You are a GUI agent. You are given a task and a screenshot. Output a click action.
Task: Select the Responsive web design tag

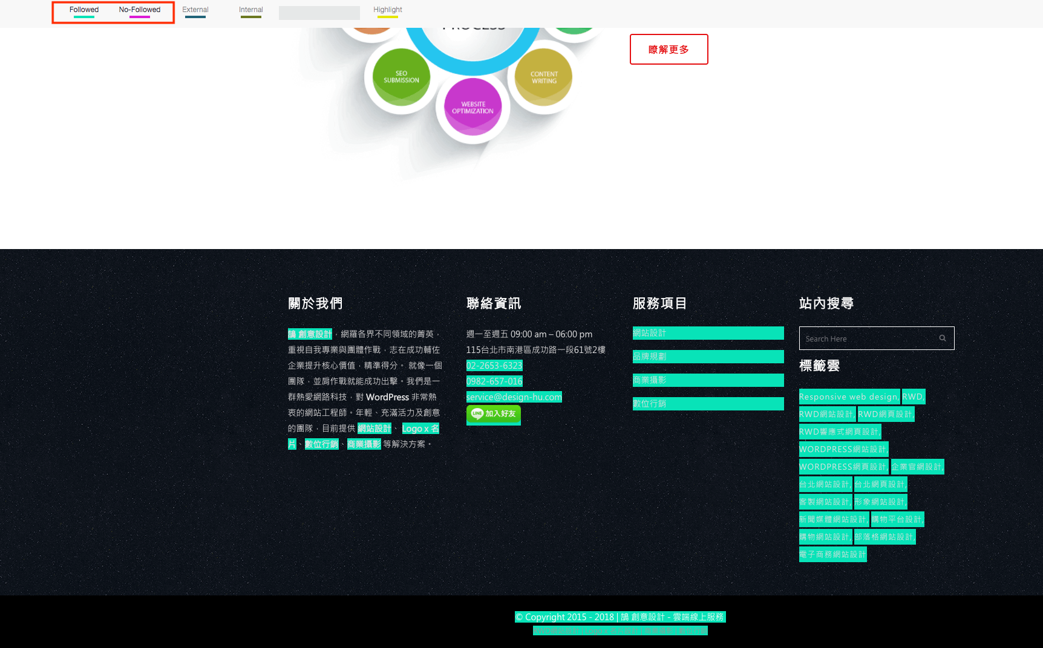[x=848, y=397]
